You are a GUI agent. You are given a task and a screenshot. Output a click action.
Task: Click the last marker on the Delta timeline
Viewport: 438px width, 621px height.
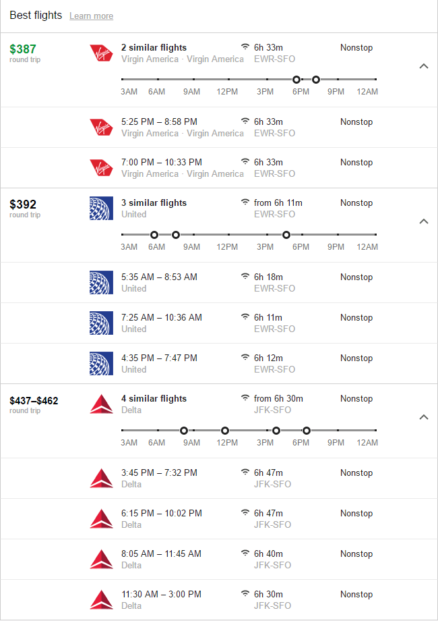point(307,431)
